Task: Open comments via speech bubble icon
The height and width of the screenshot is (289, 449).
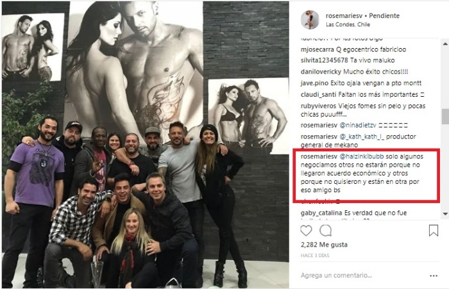Action: (x=326, y=231)
